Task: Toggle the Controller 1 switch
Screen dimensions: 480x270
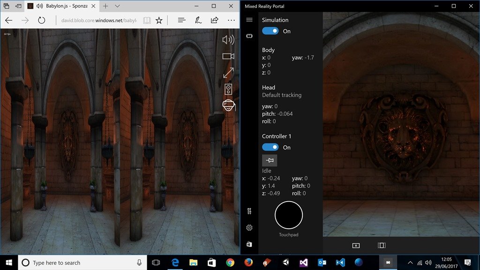Action: [270, 147]
